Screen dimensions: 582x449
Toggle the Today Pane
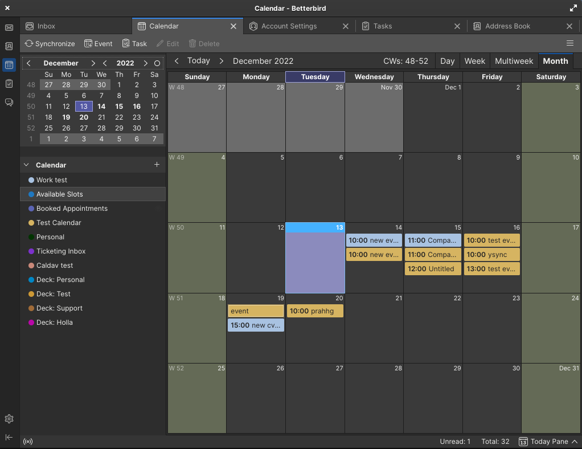(548, 442)
